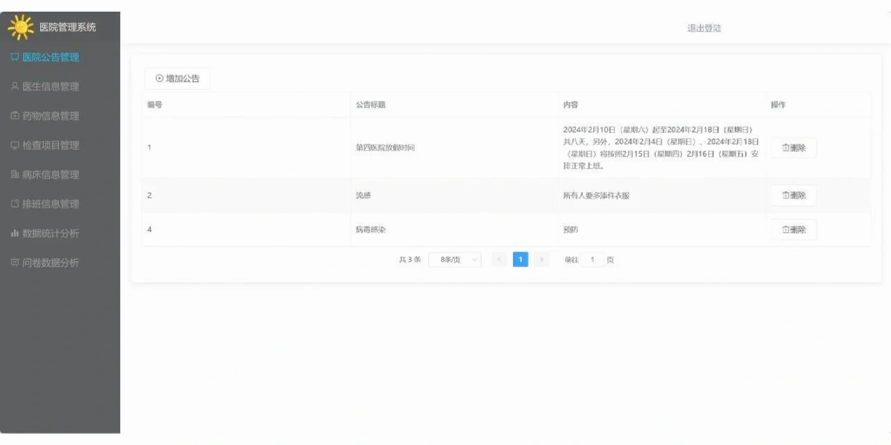This screenshot has width=891, height=445.
Task: Select 药物信息管理 from the sidebar
Action: [50, 116]
